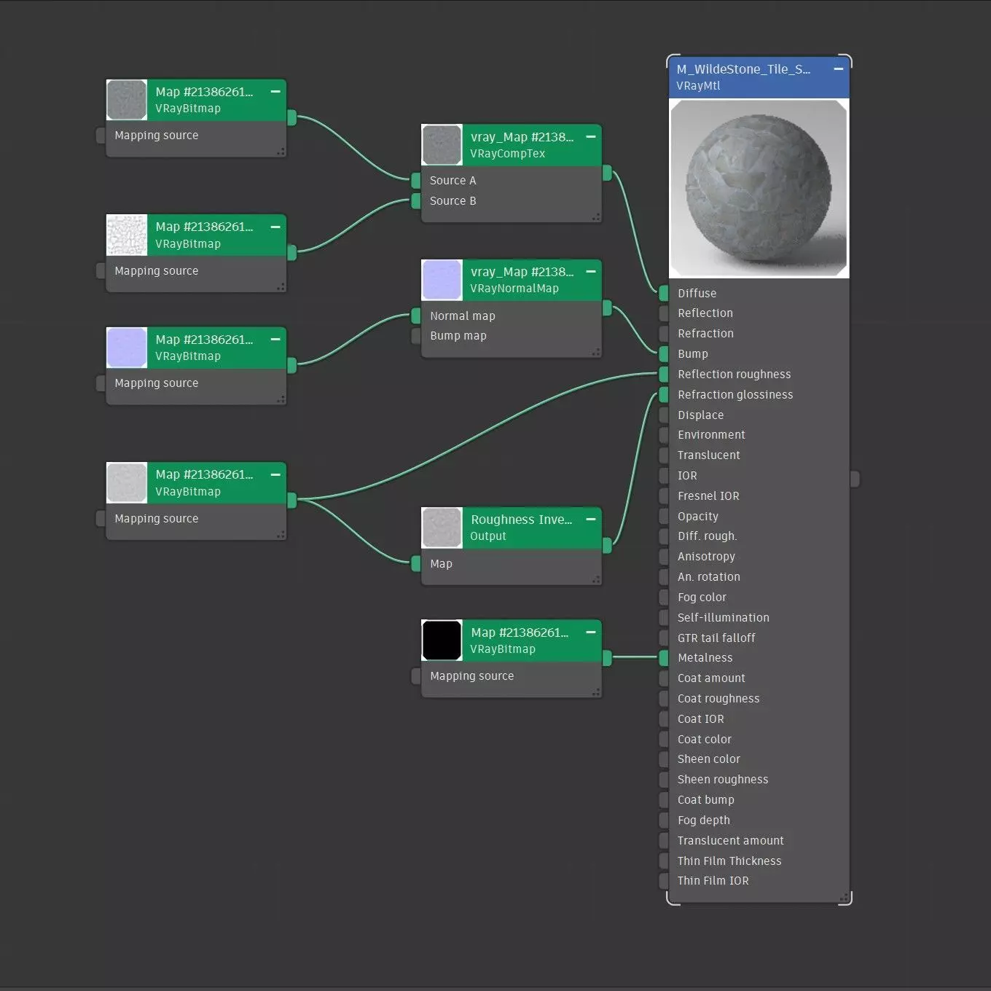The image size is (991, 991).
Task: Click the Thin Film Thickness label
Action: 729,861
